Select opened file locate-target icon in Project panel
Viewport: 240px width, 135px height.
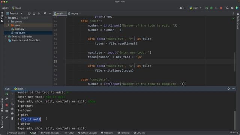(29, 13)
